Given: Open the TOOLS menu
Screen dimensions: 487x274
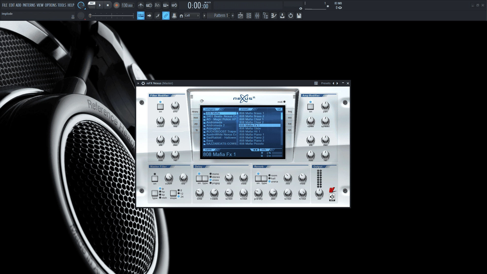Looking at the screenshot, I should coord(62,5).
